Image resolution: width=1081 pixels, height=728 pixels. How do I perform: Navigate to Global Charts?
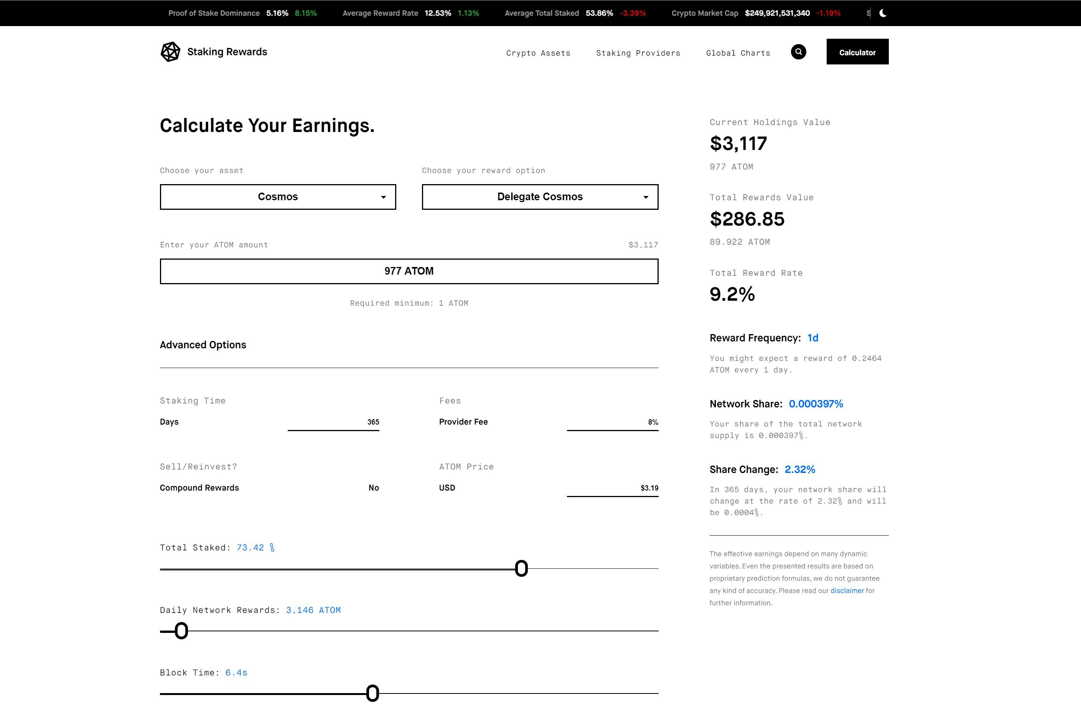point(737,53)
